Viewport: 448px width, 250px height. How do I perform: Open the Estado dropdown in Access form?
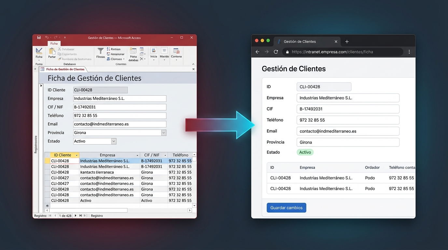pyautogui.click(x=114, y=141)
